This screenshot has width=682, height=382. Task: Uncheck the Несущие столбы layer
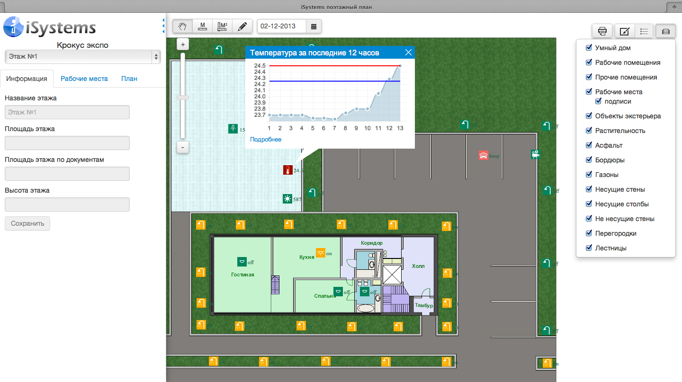coord(589,204)
